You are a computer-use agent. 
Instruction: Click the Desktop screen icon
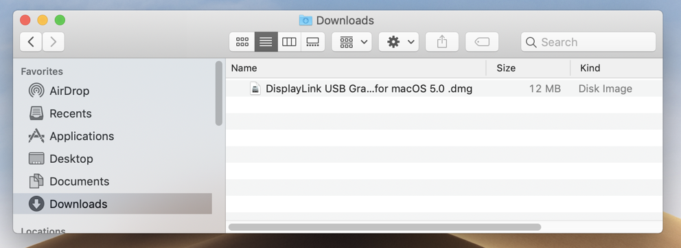coord(36,159)
